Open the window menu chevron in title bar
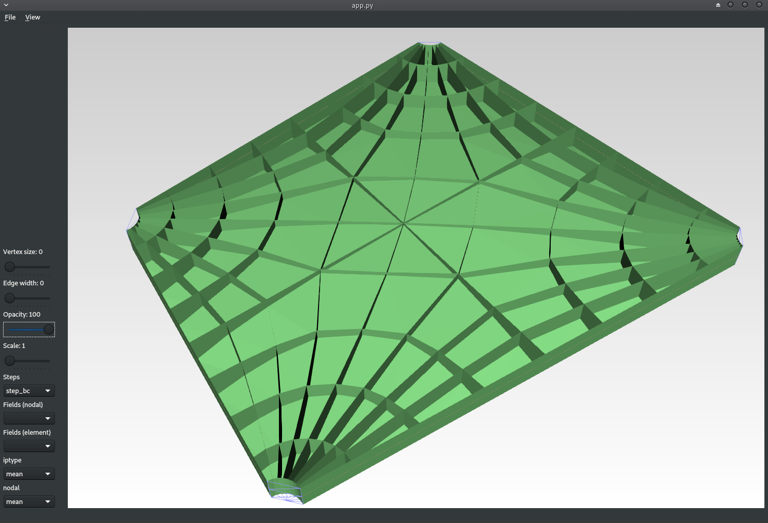 pos(6,5)
